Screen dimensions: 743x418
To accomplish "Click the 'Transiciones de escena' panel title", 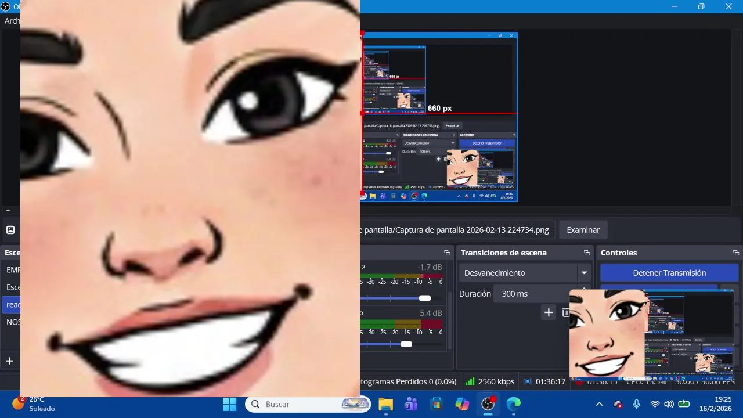I will 503,253.
